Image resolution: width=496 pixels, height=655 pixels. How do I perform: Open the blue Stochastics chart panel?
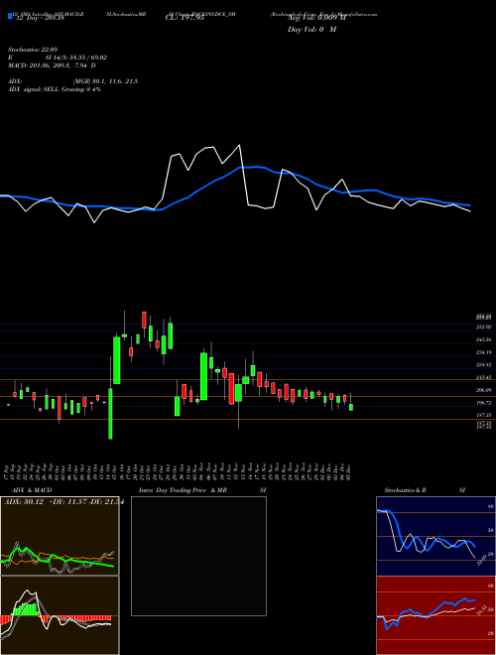tap(435, 536)
